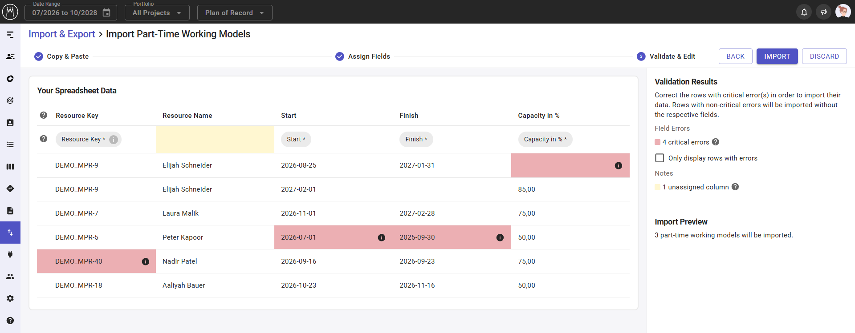Select Validate & Edit step
855x333 pixels.
point(666,56)
